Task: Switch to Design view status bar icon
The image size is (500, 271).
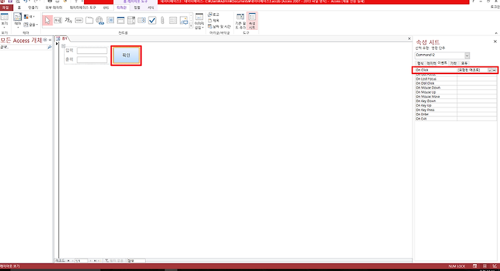Action: tap(494, 266)
